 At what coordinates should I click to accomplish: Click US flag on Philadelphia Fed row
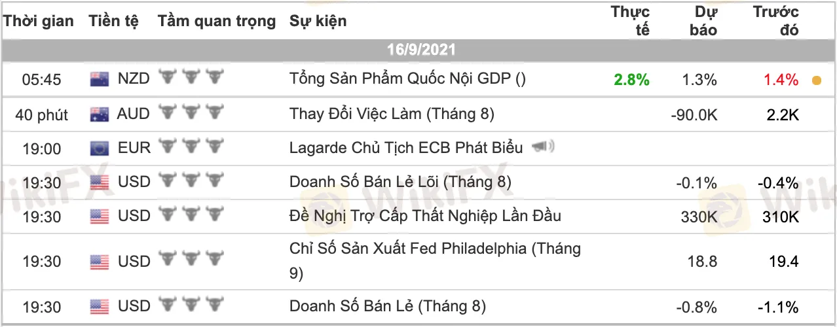click(99, 262)
